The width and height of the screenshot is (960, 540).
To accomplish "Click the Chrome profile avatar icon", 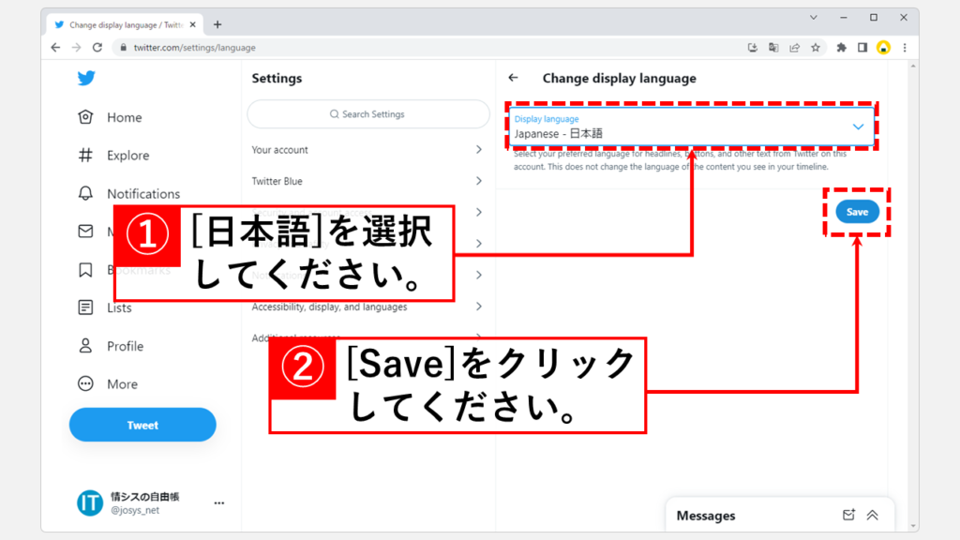I will (x=883, y=47).
